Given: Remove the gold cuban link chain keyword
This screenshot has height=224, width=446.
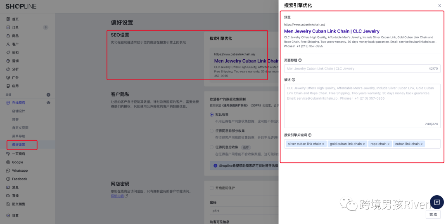Looking at the screenshot, I should click(364, 144).
